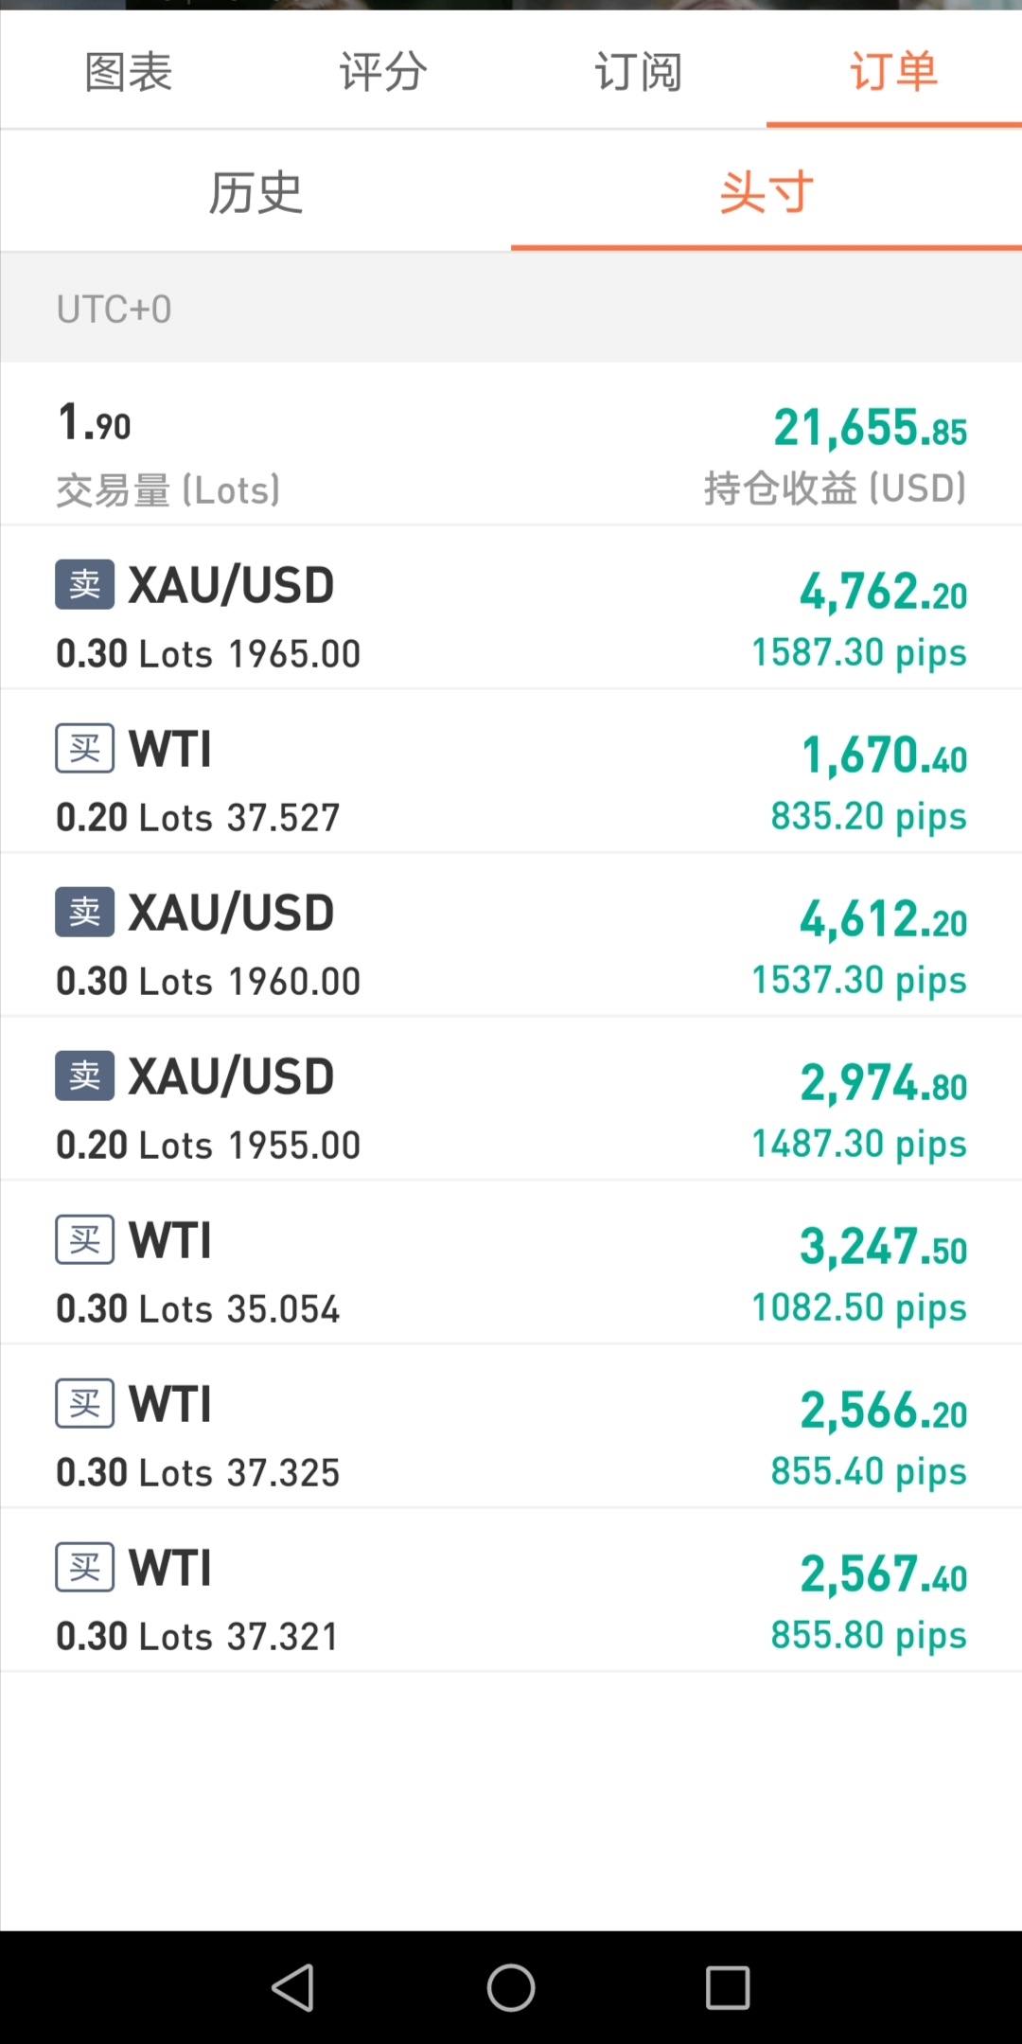This screenshot has width=1022, height=2044.
Task: Tap the Android home circle icon
Action: point(511,1986)
